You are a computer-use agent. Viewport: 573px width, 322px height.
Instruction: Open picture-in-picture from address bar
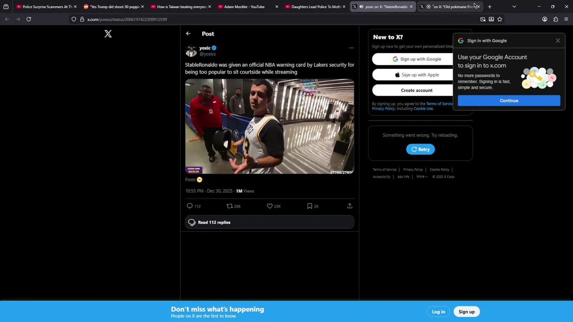(483, 19)
